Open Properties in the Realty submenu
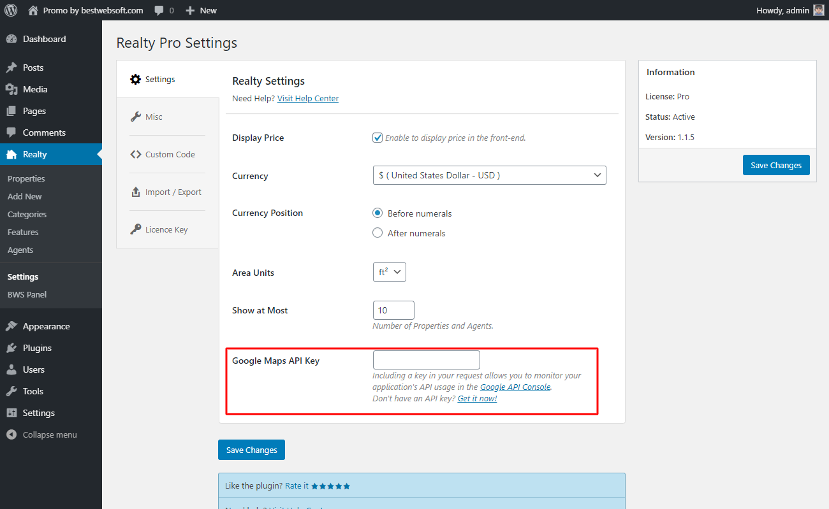 click(x=26, y=178)
